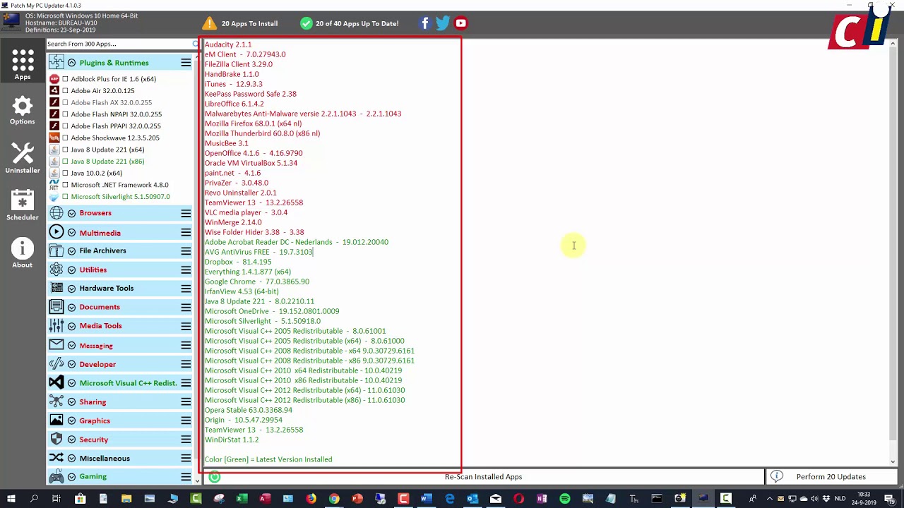Click the Multimedia play icon
Screen dimensions: 904x508
[x=56, y=232]
